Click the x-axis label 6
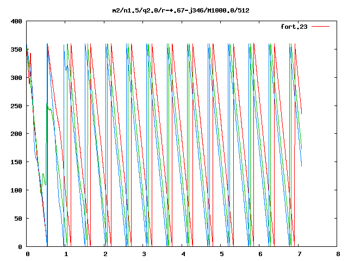 click(x=260, y=254)
